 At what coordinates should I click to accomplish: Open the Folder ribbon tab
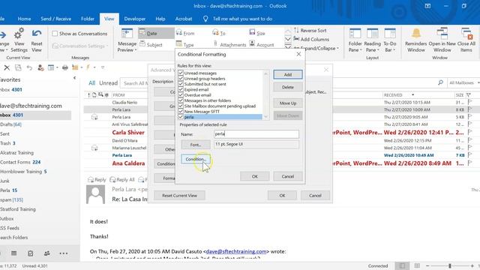point(88,19)
